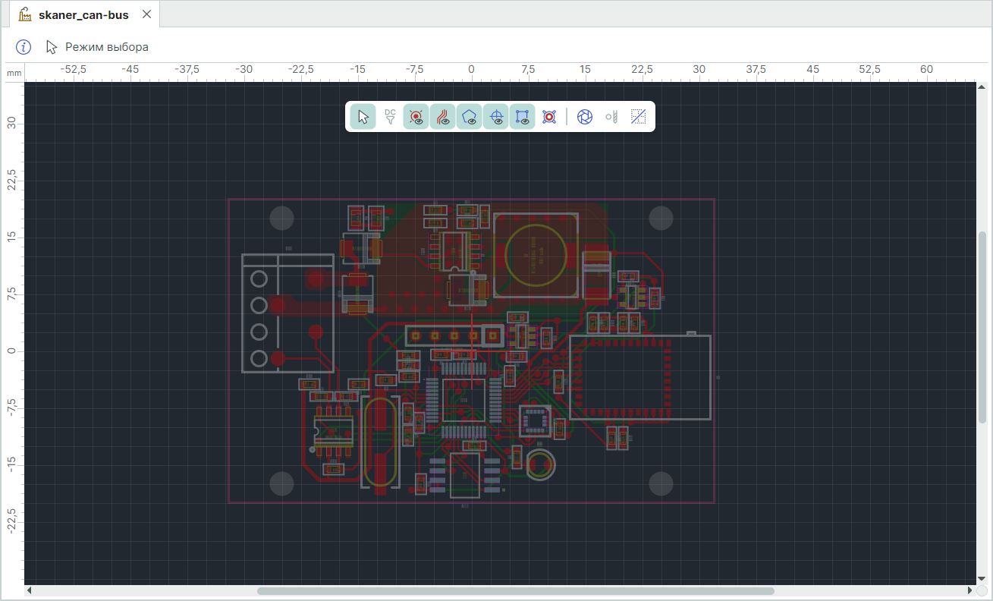Click the dashed square diagonal icon
Viewport: 993px width, 601px height.
click(638, 117)
